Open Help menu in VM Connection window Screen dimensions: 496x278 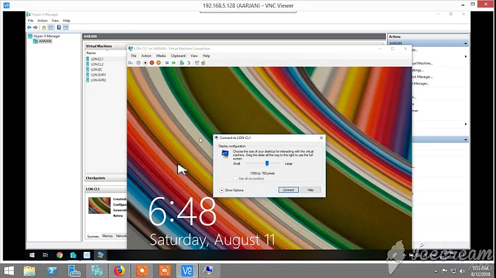[x=206, y=56]
